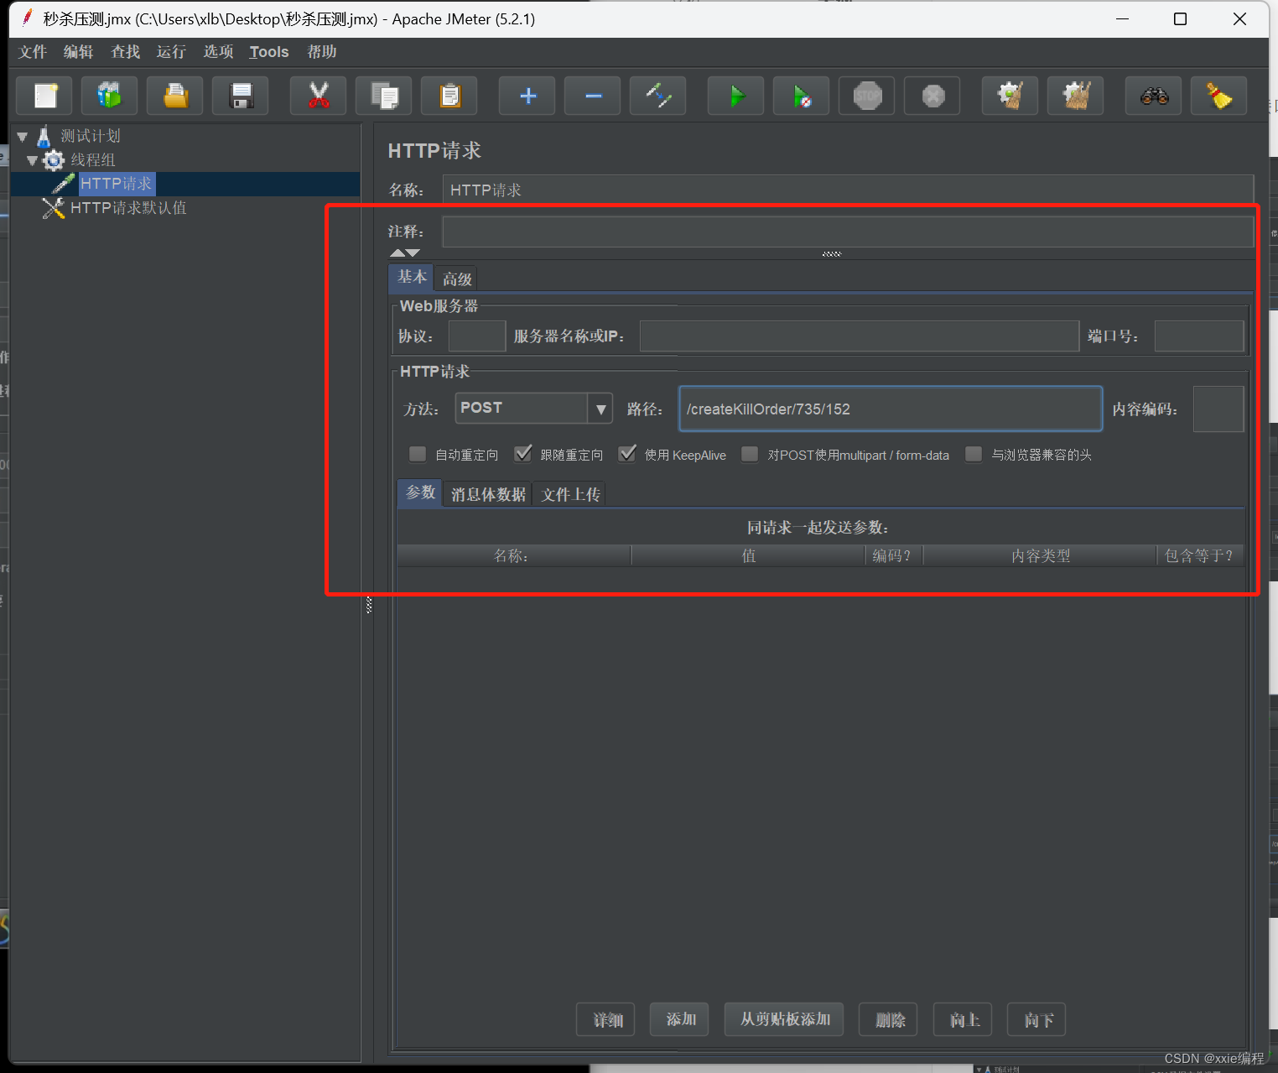Select the 参数 tab
This screenshot has height=1073, width=1278.
pos(420,492)
